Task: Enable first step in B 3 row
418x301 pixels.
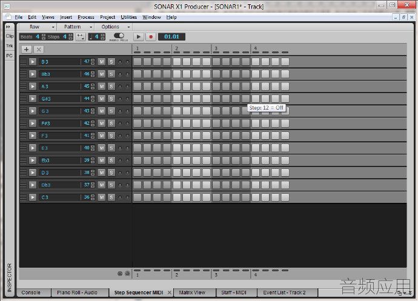Action: pos(138,62)
